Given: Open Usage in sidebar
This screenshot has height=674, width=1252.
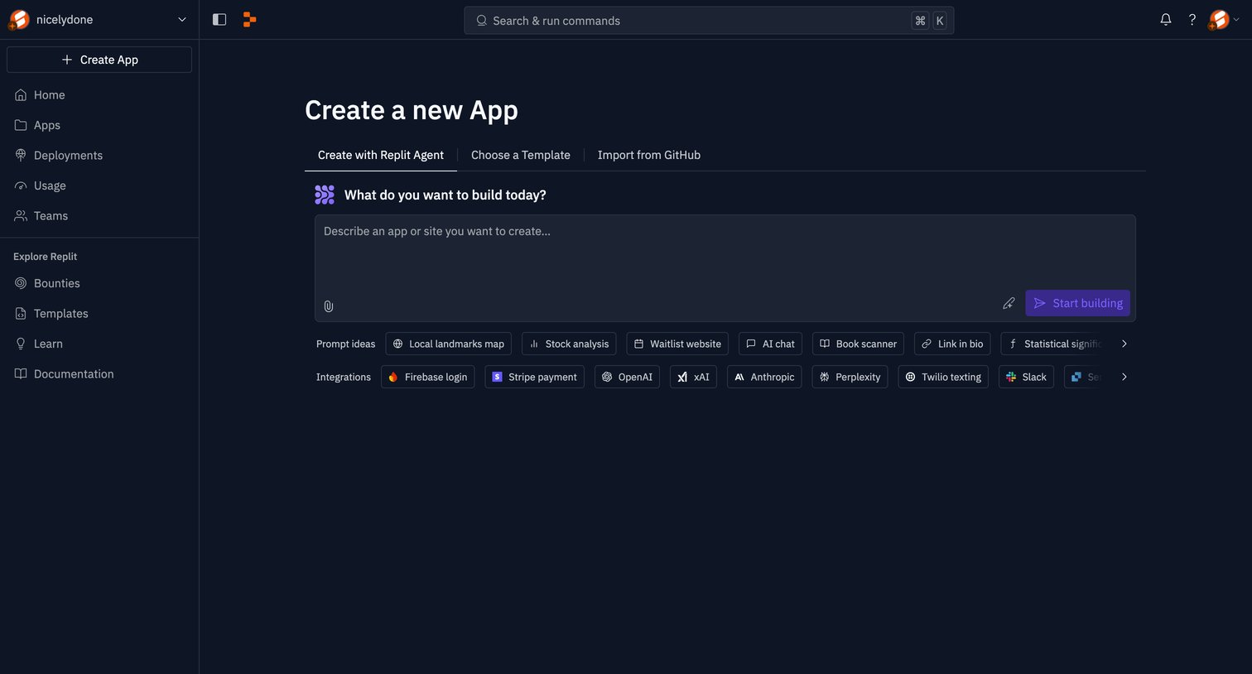Looking at the screenshot, I should [x=99, y=185].
